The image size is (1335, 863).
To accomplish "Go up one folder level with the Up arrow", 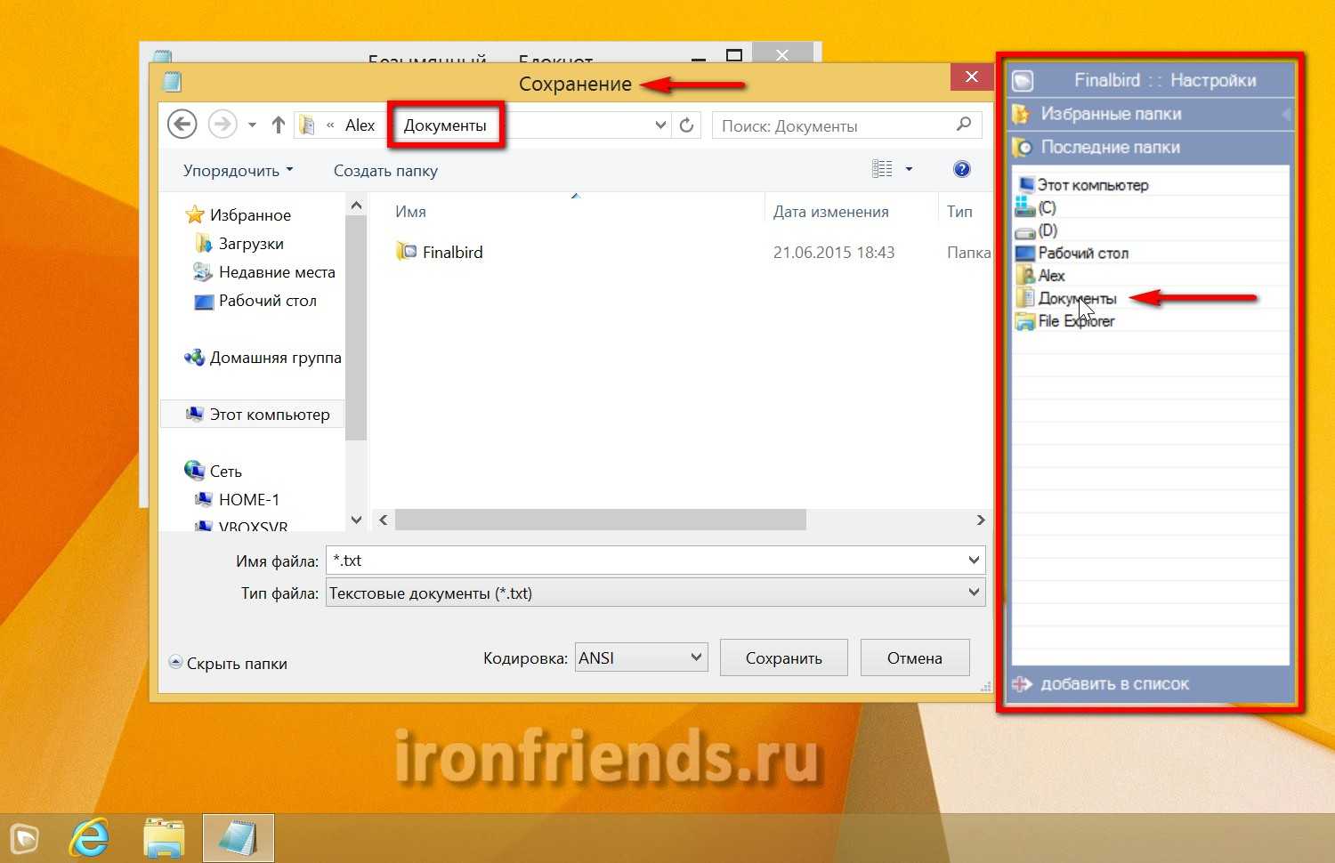I will pyautogui.click(x=279, y=125).
